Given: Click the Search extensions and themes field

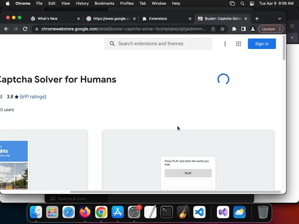Looking at the screenshot, I should [158, 44].
